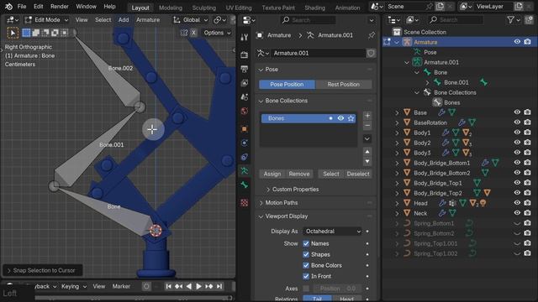Play the animation forward
The width and height of the screenshot is (538, 302).
click(x=198, y=286)
